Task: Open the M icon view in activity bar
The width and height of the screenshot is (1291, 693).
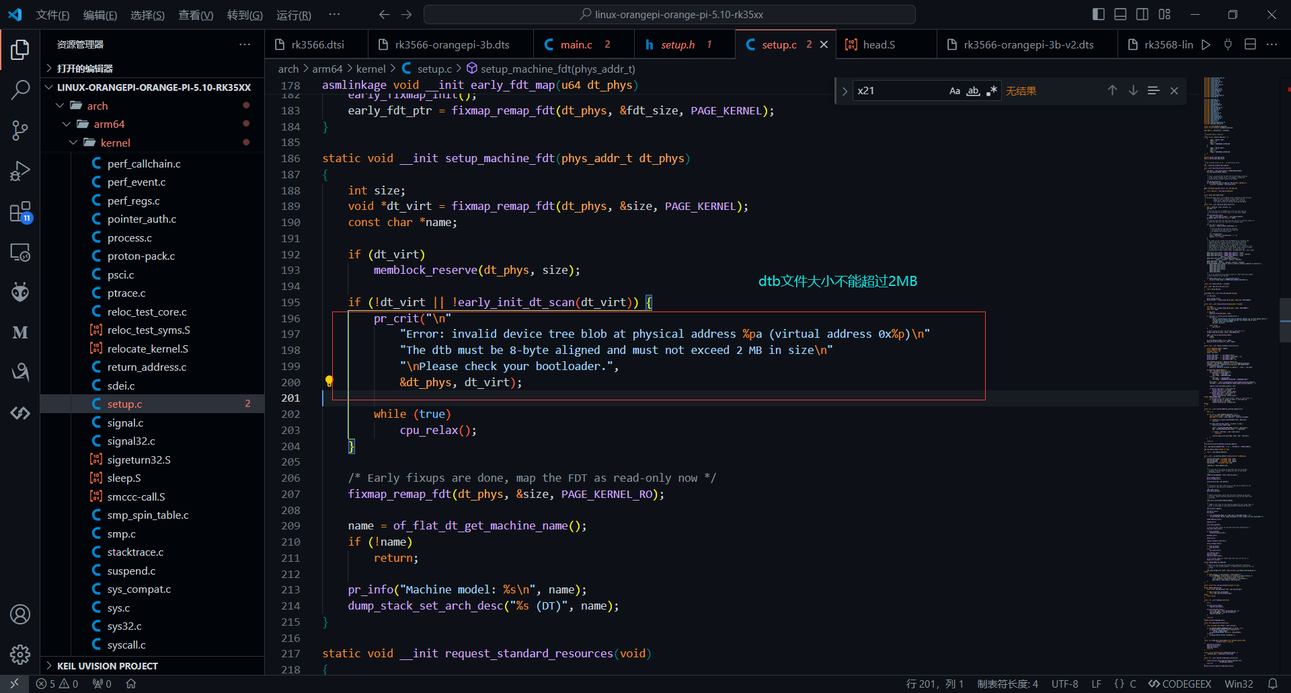Action: click(20, 332)
